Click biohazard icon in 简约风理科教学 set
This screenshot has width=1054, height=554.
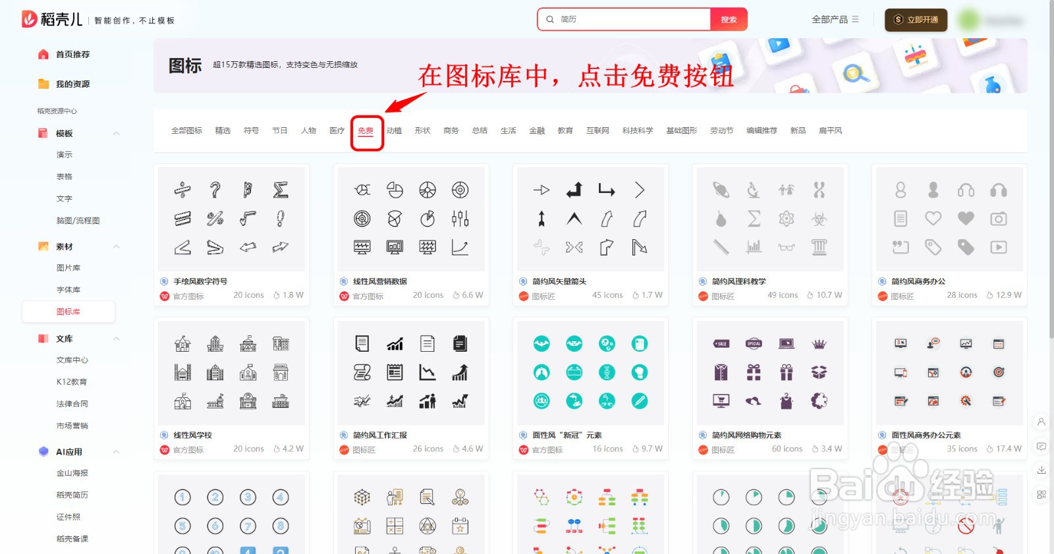819,219
